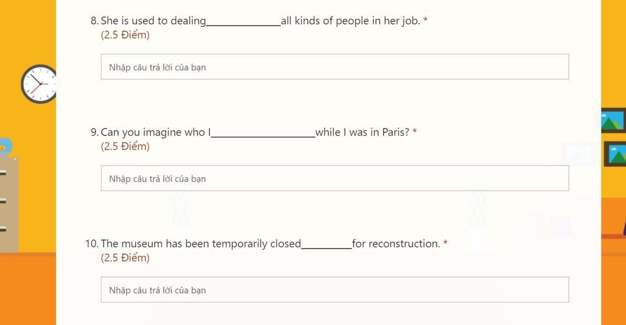This screenshot has height=325, width=626.
Task: Click the blank before "for reconstruction"
Action: pos(326,247)
